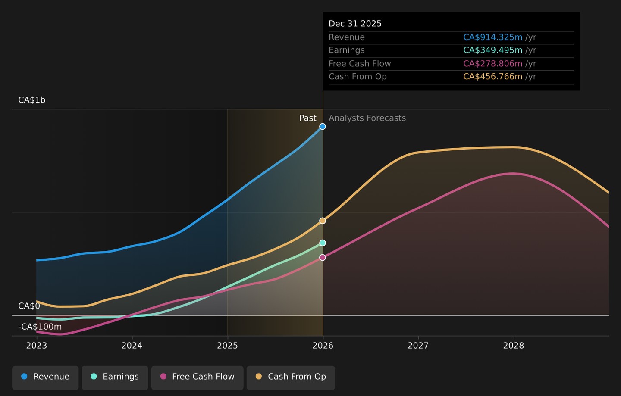Screen dimensions: 621x396
Task: Click the Cash From Op label in tooltip
Action: 358,77
